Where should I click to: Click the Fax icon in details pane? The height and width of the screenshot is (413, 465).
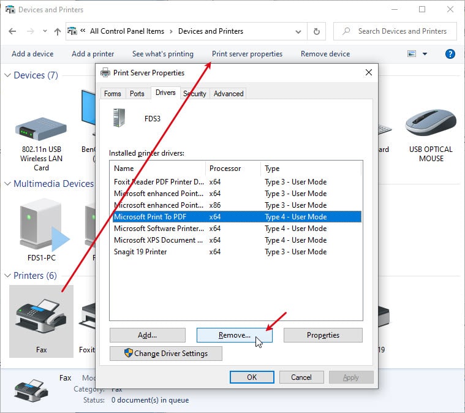pos(31,390)
